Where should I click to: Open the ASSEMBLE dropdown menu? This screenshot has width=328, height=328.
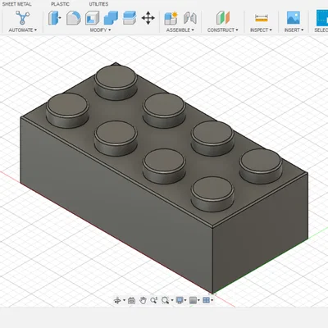180,30
